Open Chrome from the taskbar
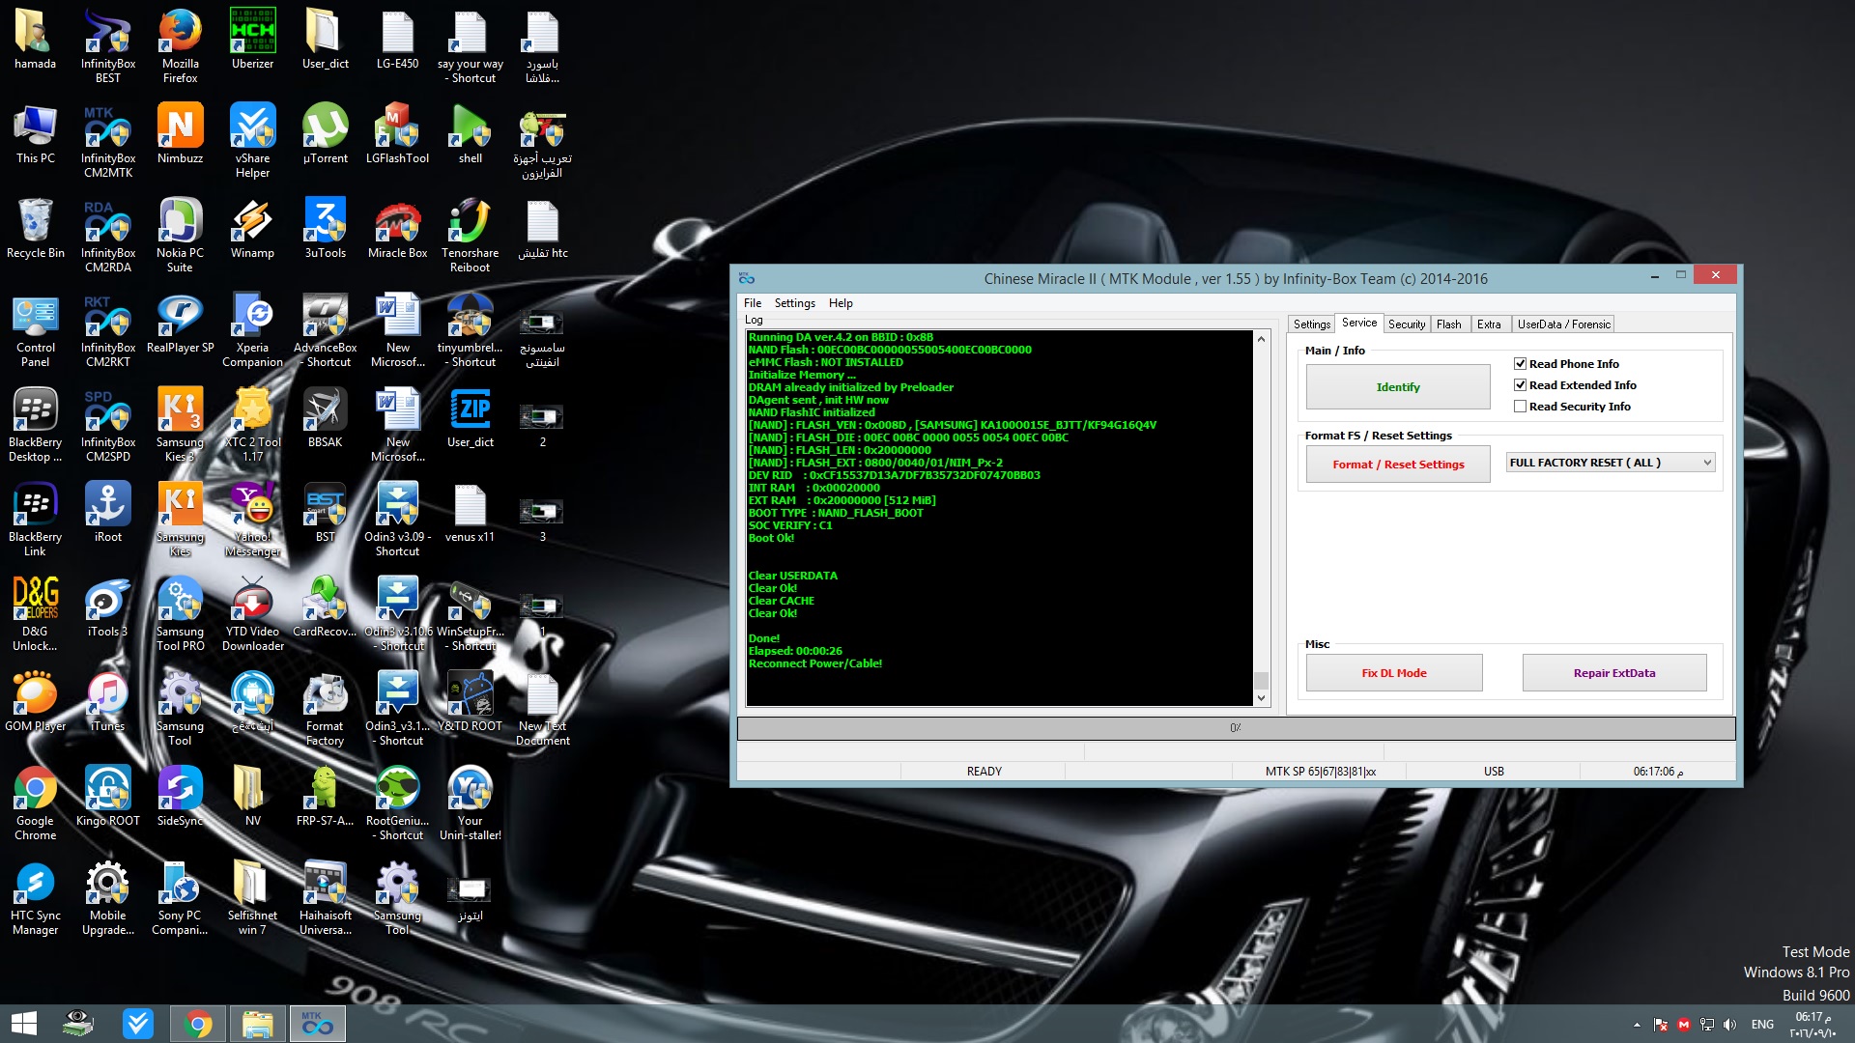The width and height of the screenshot is (1855, 1043). (x=198, y=1024)
